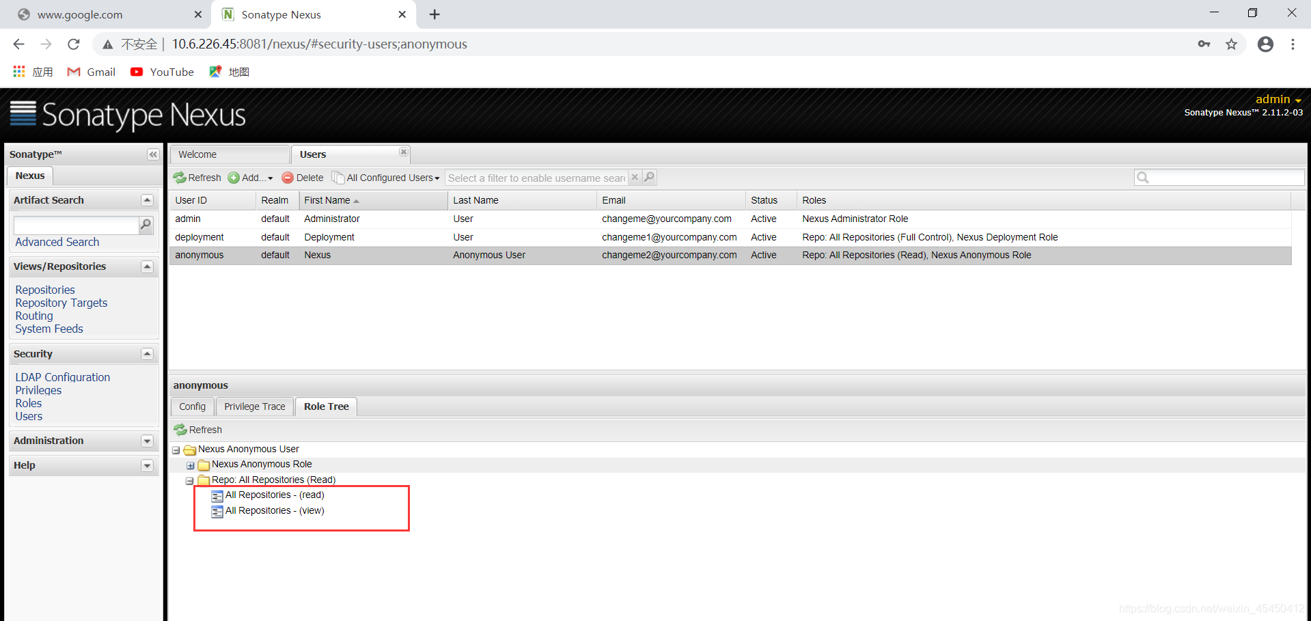Image resolution: width=1311 pixels, height=621 pixels.
Task: Click the artifact search magnifier icon
Action: click(146, 225)
